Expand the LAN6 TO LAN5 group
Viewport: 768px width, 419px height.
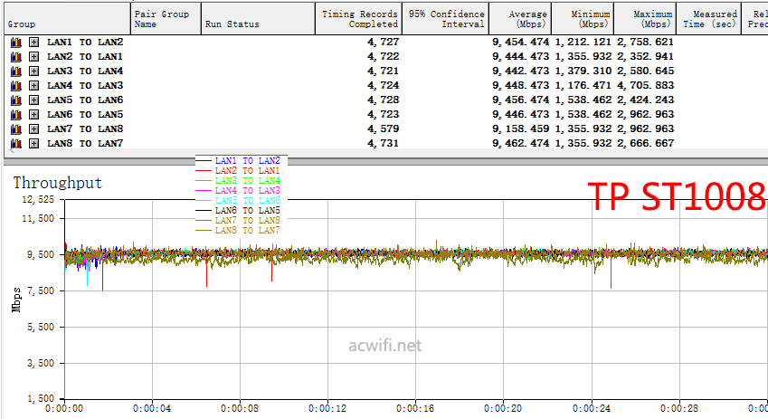click(x=33, y=115)
